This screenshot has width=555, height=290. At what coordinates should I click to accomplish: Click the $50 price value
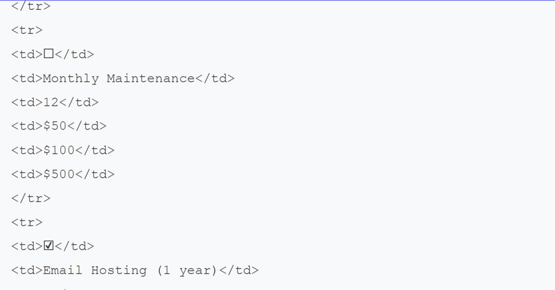pyautogui.click(x=54, y=126)
